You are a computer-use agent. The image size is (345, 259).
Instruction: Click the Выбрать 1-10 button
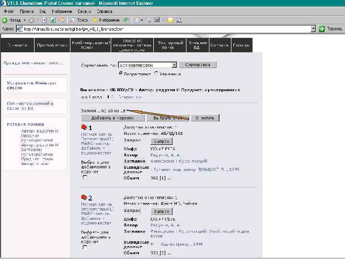[168, 118]
